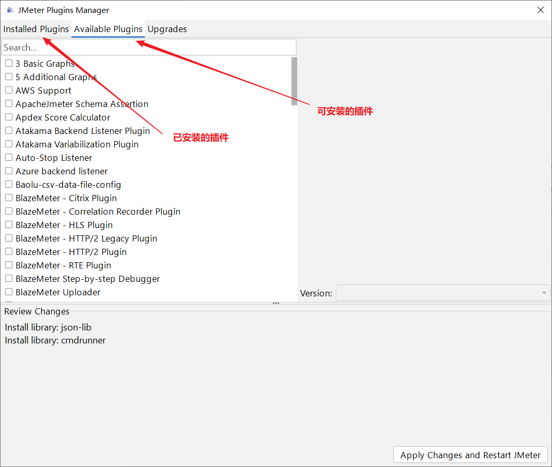Select the 'Apdex Score Calculator' list row
The height and width of the screenshot is (467, 552).
pos(148,117)
